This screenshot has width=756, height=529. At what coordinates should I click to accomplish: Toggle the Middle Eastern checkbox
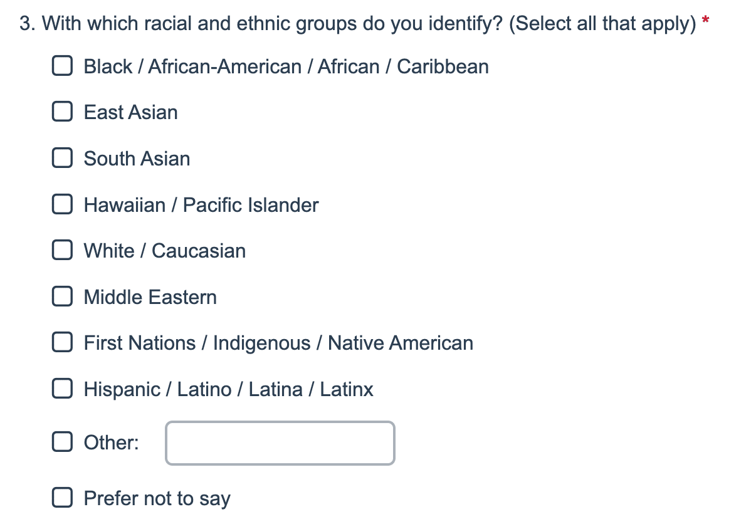click(61, 296)
